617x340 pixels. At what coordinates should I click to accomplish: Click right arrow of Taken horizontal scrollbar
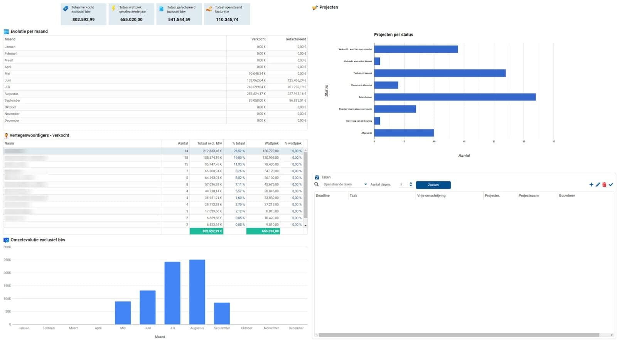[x=612, y=335]
